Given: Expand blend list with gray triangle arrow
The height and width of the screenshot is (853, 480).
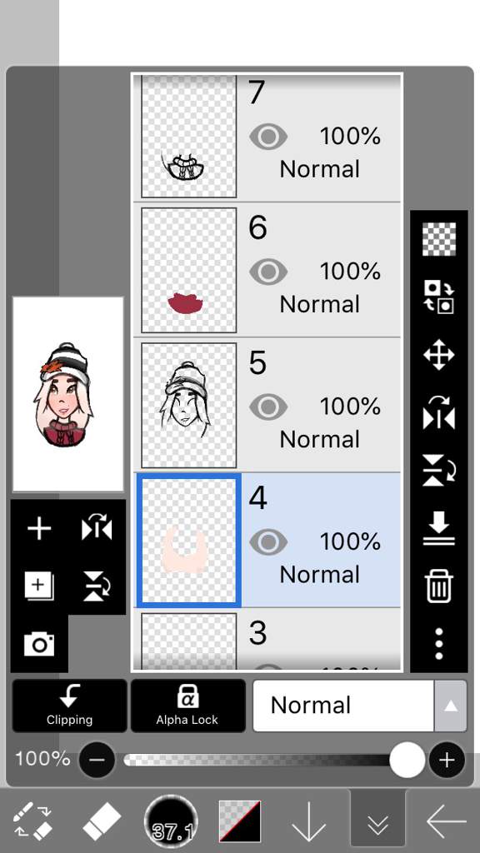Looking at the screenshot, I should (450, 706).
